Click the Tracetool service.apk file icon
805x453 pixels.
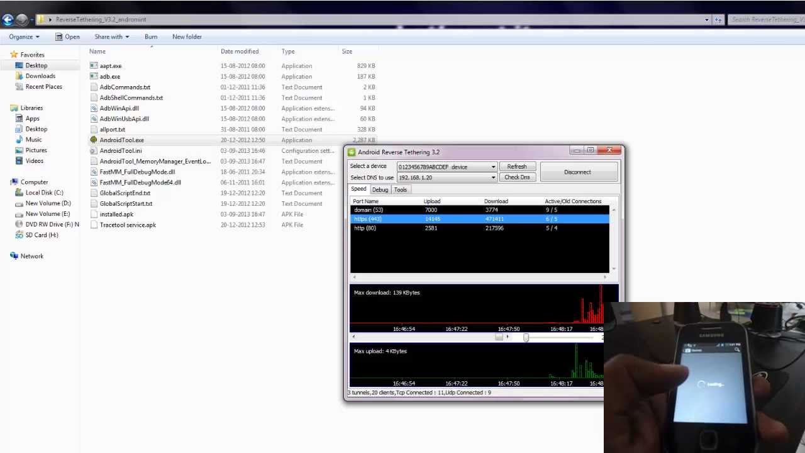[x=94, y=225]
